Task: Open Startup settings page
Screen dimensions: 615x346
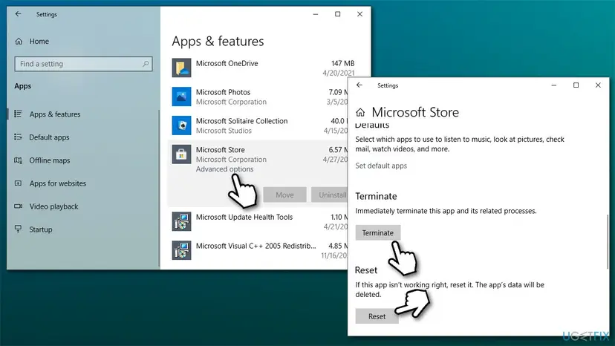Action: 40,229
